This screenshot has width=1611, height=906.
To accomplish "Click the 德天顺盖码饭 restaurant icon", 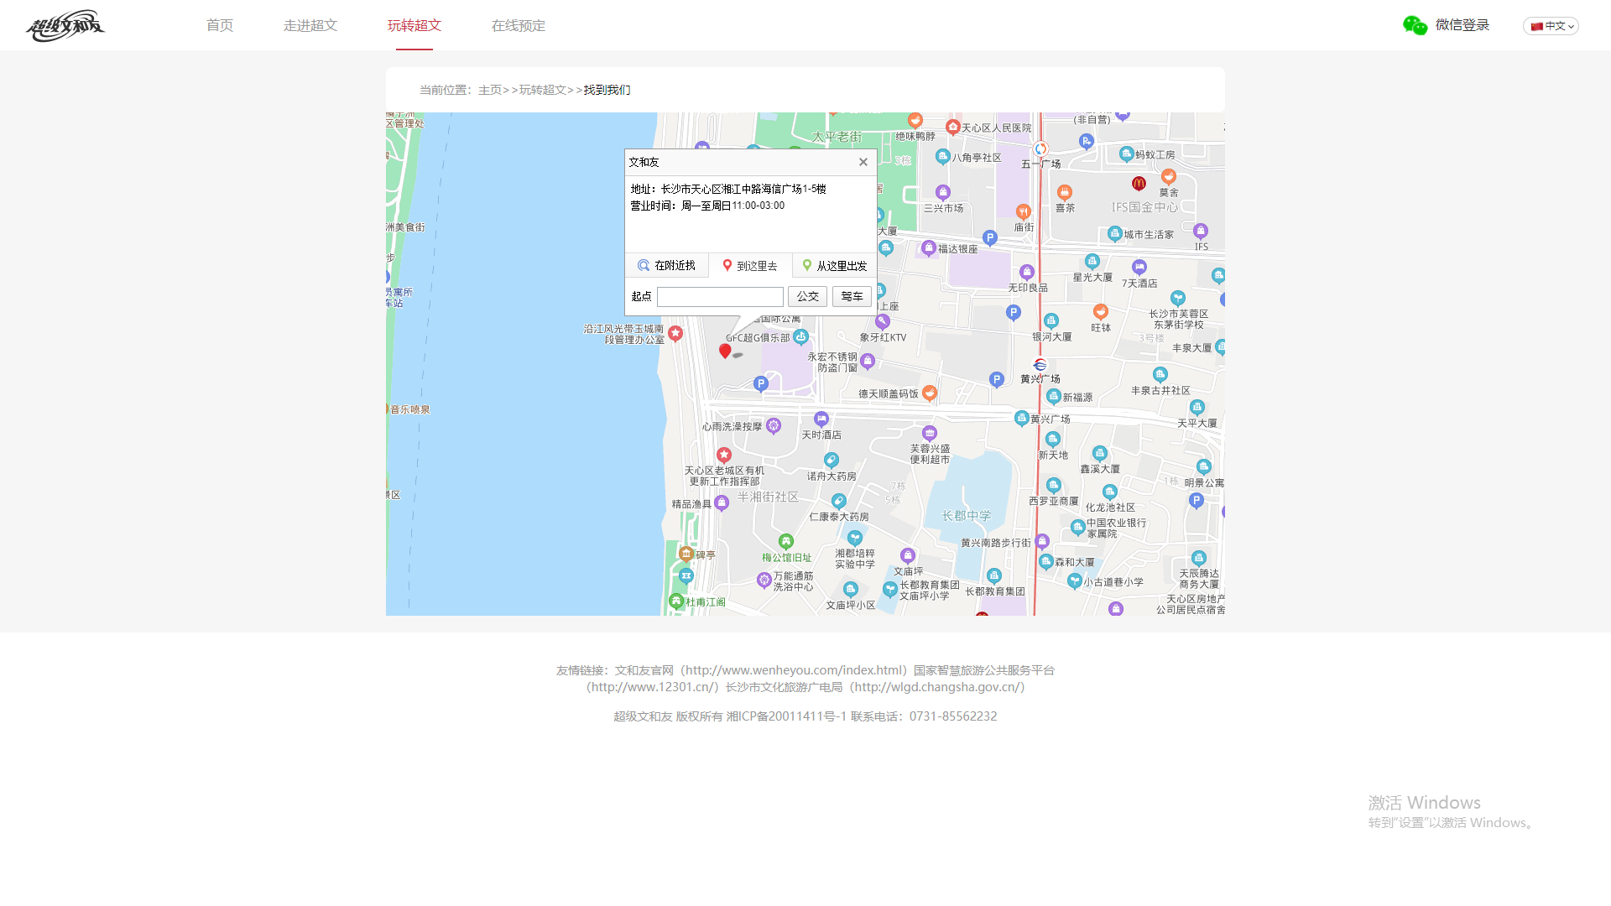I will coord(929,393).
